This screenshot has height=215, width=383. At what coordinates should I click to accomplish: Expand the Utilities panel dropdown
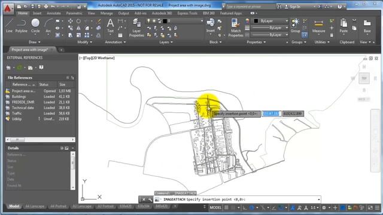point(322,42)
